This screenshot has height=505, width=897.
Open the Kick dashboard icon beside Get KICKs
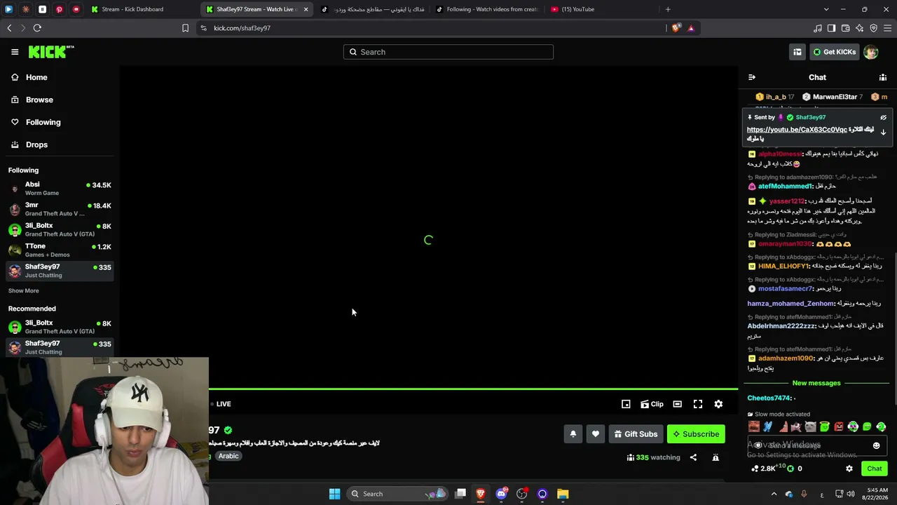click(x=797, y=52)
